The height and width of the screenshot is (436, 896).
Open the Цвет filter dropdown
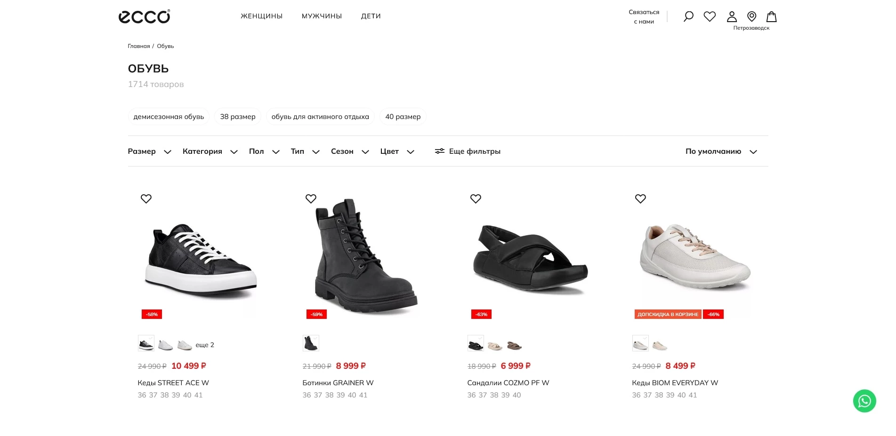(x=397, y=151)
